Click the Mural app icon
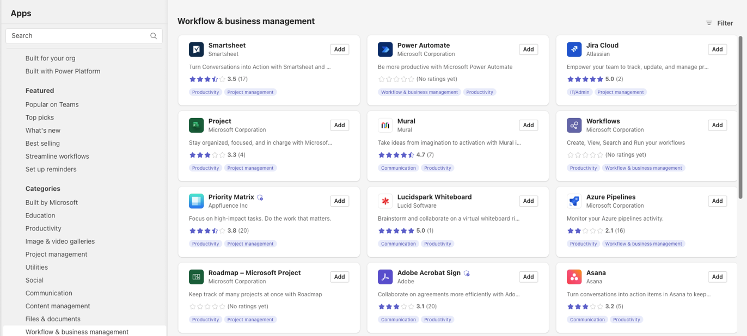747x336 pixels. (385, 125)
